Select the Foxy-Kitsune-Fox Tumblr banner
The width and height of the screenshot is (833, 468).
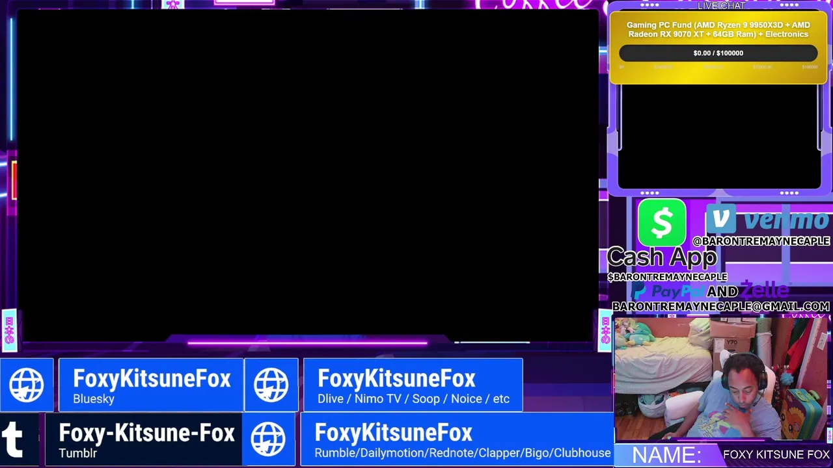tap(143, 439)
